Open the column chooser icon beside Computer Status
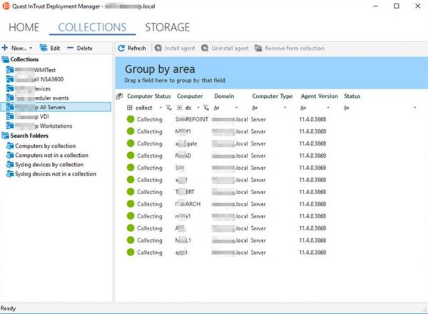The height and width of the screenshot is (314, 428). 119,96
